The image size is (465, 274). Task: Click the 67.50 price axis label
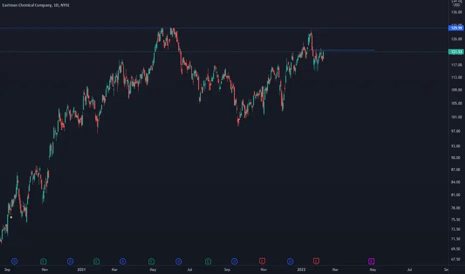pos(457,260)
